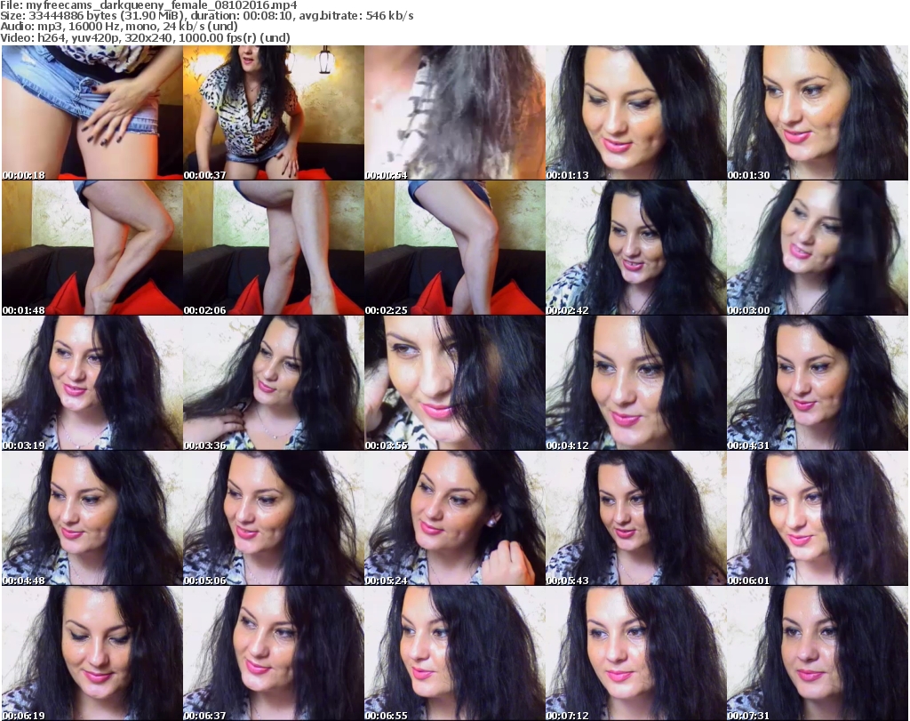The image size is (910, 721).
Task: Open the frame marked 00:02:42
Action: point(635,248)
